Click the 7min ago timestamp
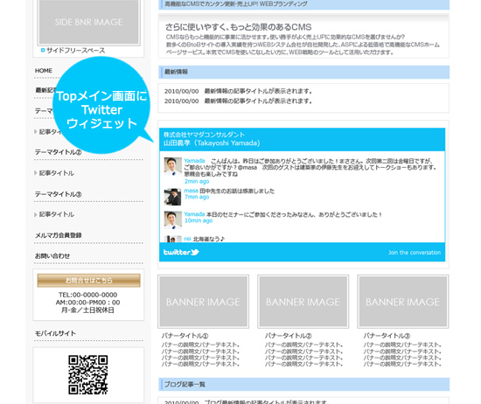 [x=197, y=197]
